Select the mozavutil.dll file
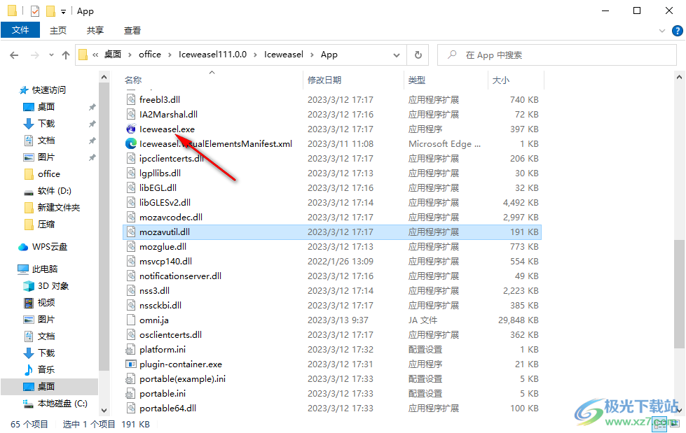686x433 pixels. pos(332,232)
